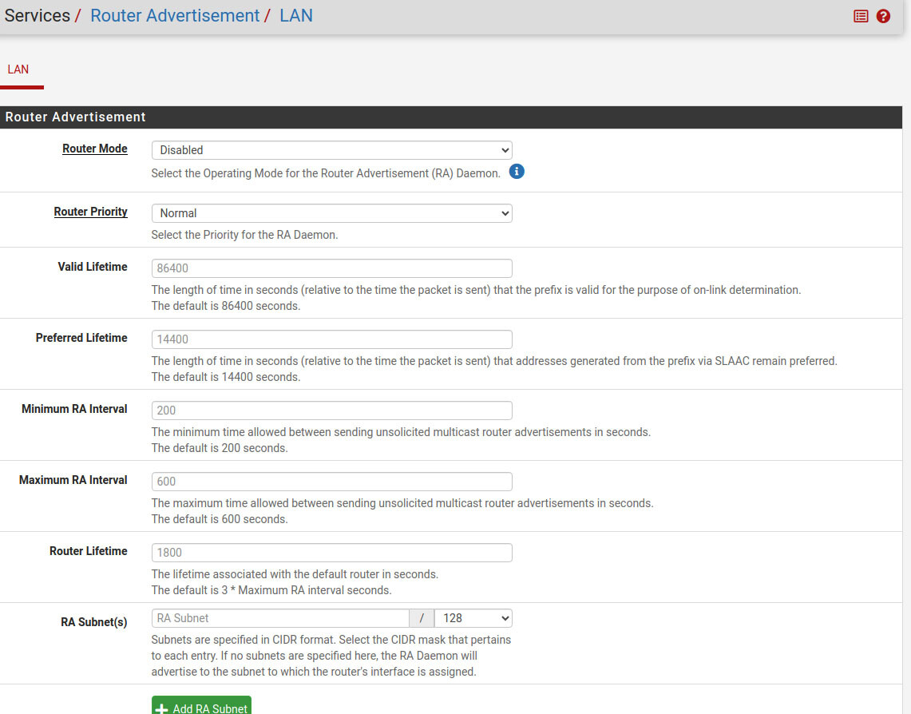The width and height of the screenshot is (911, 714).
Task: Open the Router Mode dropdown
Action: pos(332,150)
